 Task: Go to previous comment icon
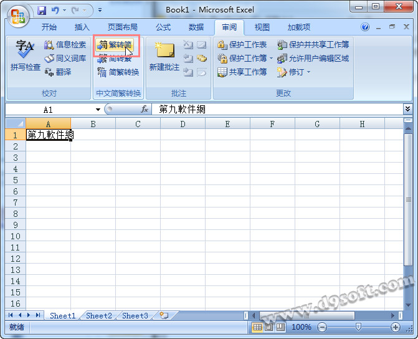coord(188,58)
